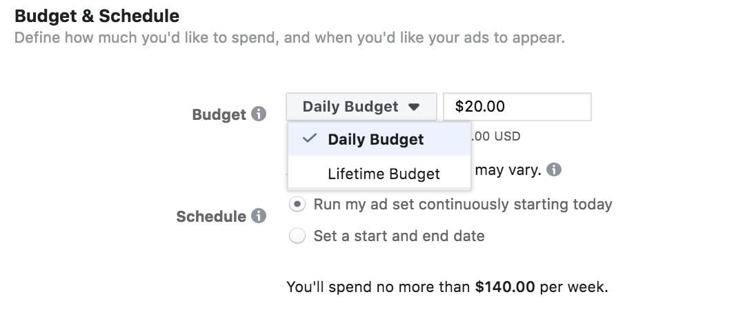Select Lifetime Budget from the list
This screenshot has width=734, height=310.
click(x=384, y=174)
